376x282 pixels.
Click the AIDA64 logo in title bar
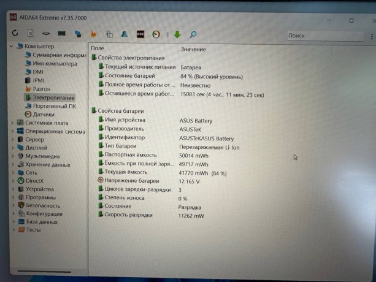(x=13, y=17)
